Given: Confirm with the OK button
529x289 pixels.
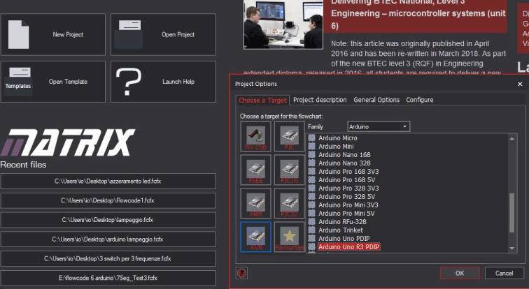Looking at the screenshot, I should click(x=460, y=273).
